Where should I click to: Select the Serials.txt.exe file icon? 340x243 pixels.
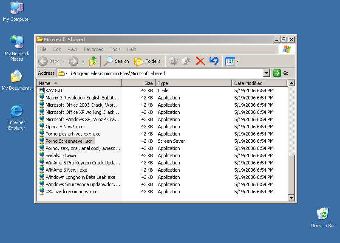point(42,155)
